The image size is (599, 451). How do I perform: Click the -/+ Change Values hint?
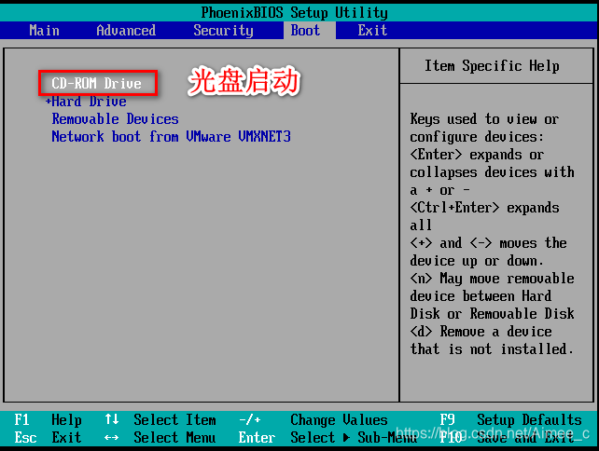click(313, 420)
